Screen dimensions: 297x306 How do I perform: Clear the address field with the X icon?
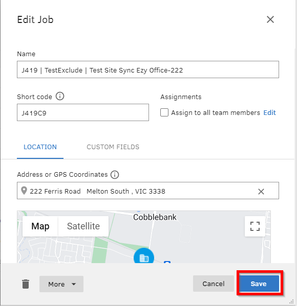(x=261, y=192)
